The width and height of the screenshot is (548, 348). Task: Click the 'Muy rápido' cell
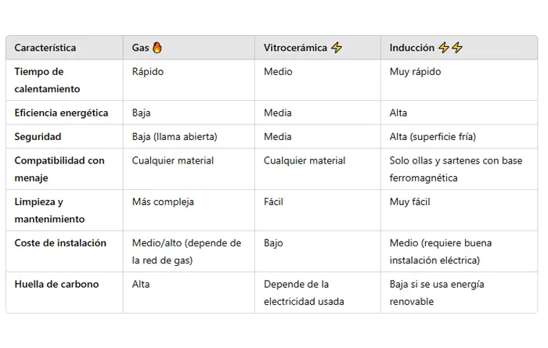point(416,72)
